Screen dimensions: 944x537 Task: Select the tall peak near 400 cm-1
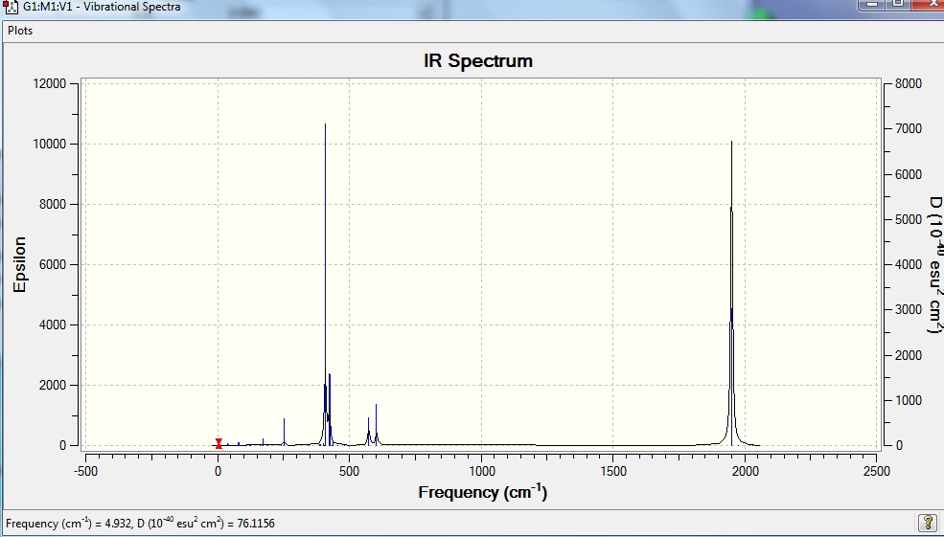[325, 282]
